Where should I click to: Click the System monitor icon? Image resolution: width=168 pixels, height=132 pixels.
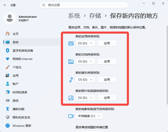pos(8,42)
